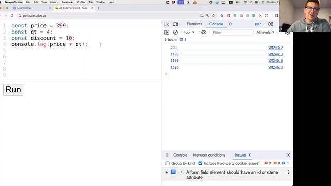Uncheck Include third-party cookie issues

pos(200,163)
